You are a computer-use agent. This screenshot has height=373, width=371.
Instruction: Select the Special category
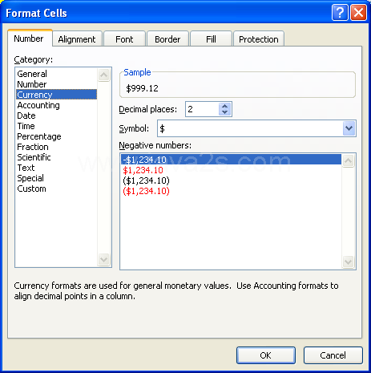tap(56, 178)
